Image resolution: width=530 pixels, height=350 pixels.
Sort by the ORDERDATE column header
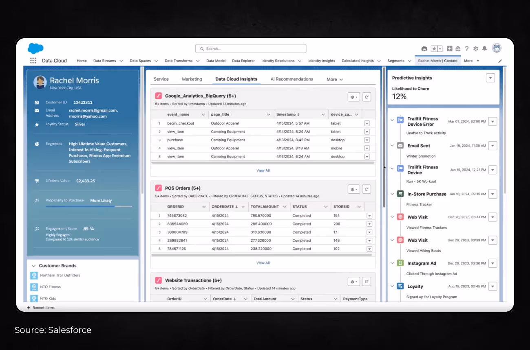coord(225,207)
